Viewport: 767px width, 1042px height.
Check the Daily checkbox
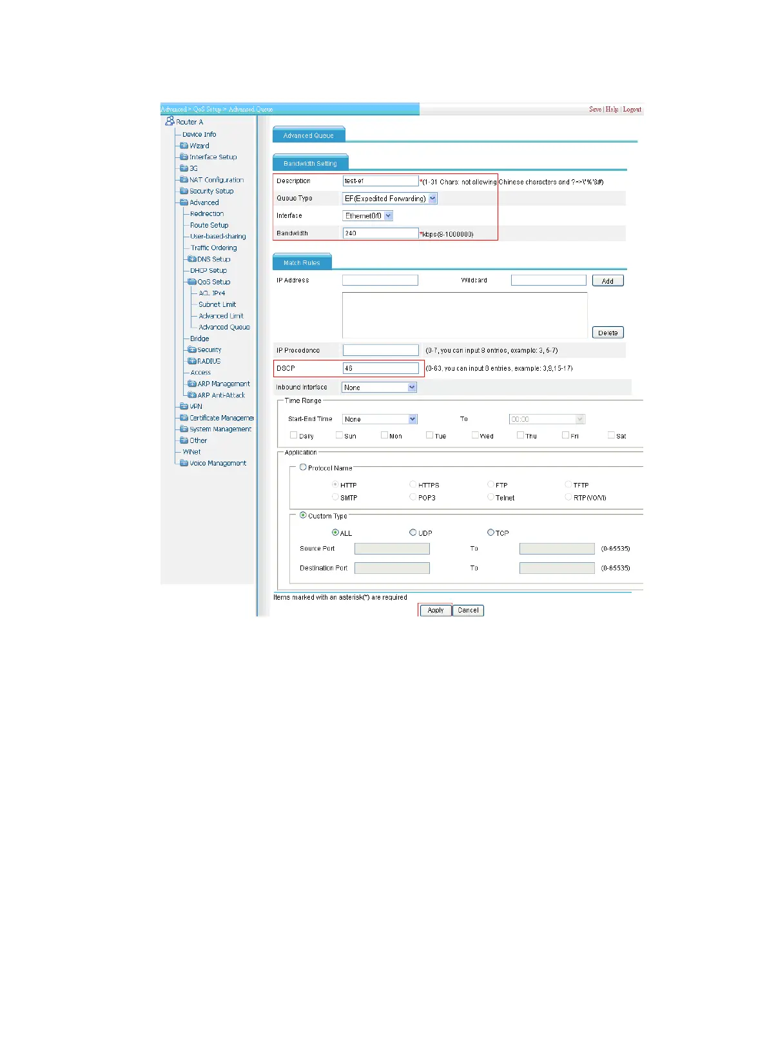tap(294, 435)
